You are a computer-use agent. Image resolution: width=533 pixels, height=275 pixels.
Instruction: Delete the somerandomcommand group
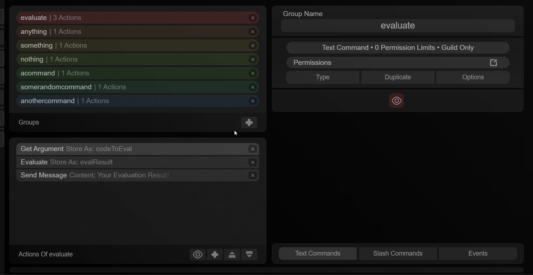pyautogui.click(x=253, y=87)
